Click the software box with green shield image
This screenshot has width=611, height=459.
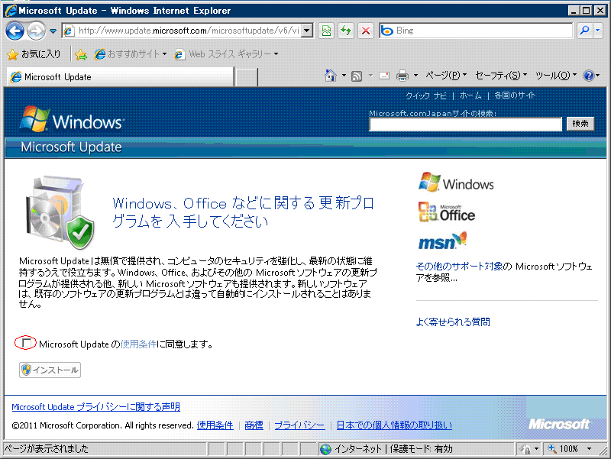pos(60,212)
